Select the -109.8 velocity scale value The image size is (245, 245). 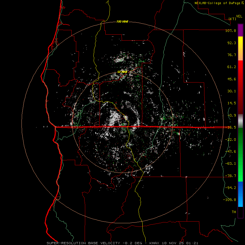click(229, 200)
